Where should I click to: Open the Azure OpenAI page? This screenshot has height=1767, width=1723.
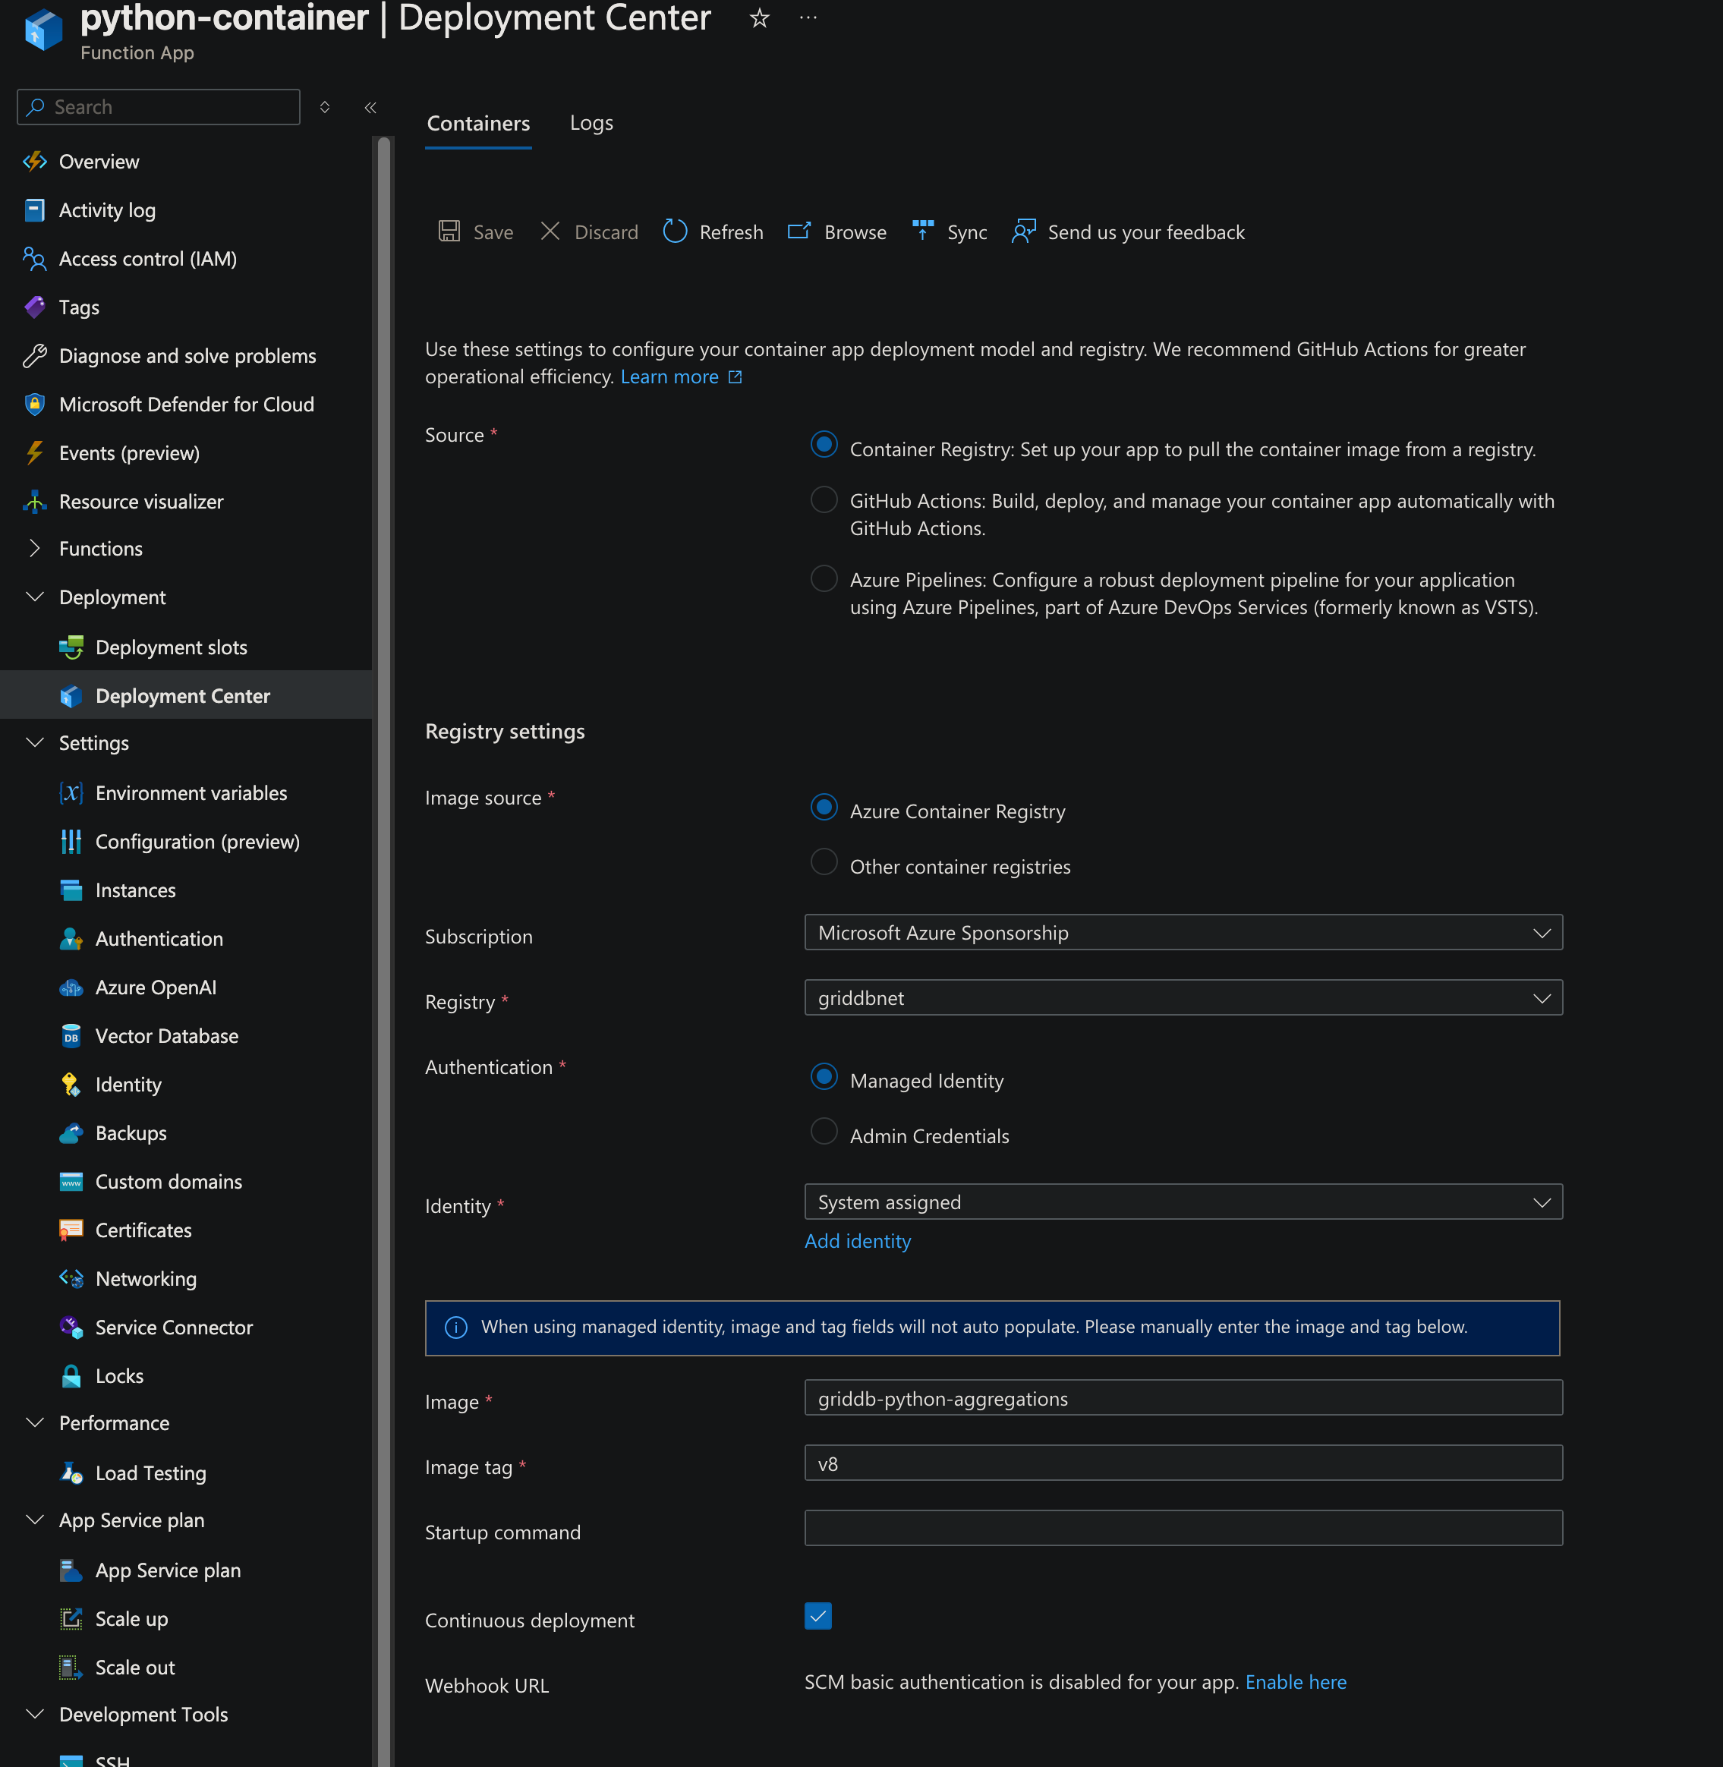click(156, 987)
